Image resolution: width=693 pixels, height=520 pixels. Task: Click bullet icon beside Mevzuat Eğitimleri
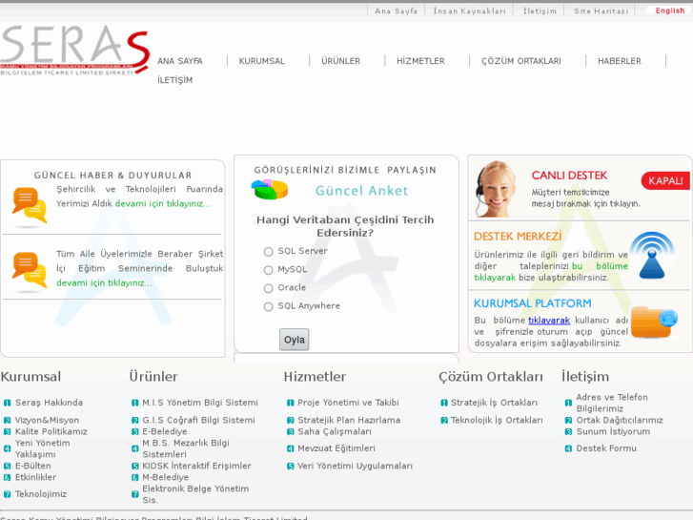click(290, 448)
